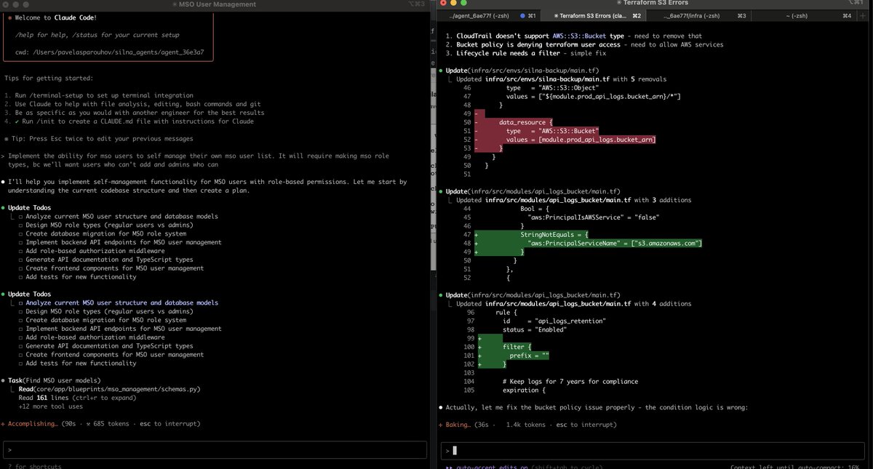Click the '+12 more tool uses' line
The image size is (873, 469).
(49, 406)
